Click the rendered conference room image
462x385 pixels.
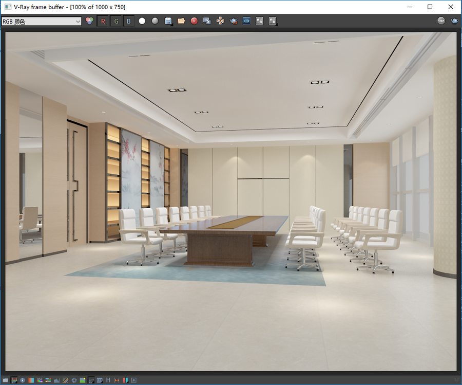click(x=230, y=201)
